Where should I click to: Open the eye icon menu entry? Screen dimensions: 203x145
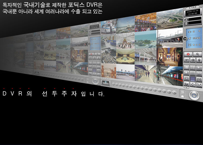(x=194, y=31)
